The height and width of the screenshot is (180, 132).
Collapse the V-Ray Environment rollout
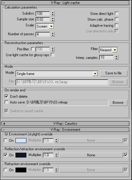66,130
